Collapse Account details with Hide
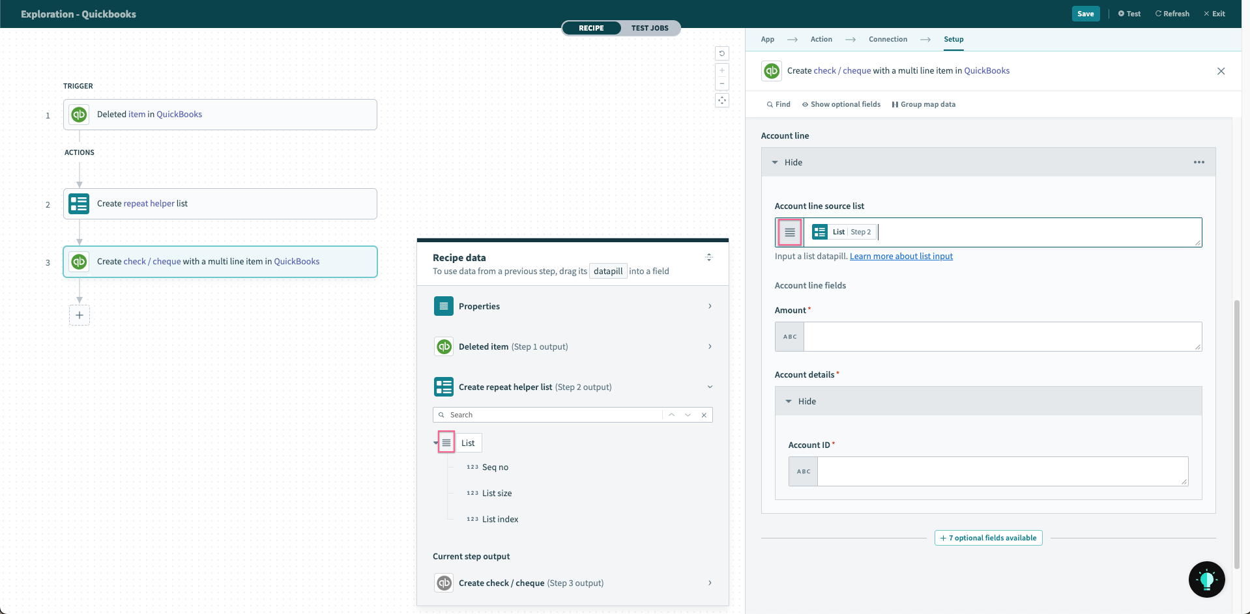This screenshot has width=1250, height=614. point(801,401)
